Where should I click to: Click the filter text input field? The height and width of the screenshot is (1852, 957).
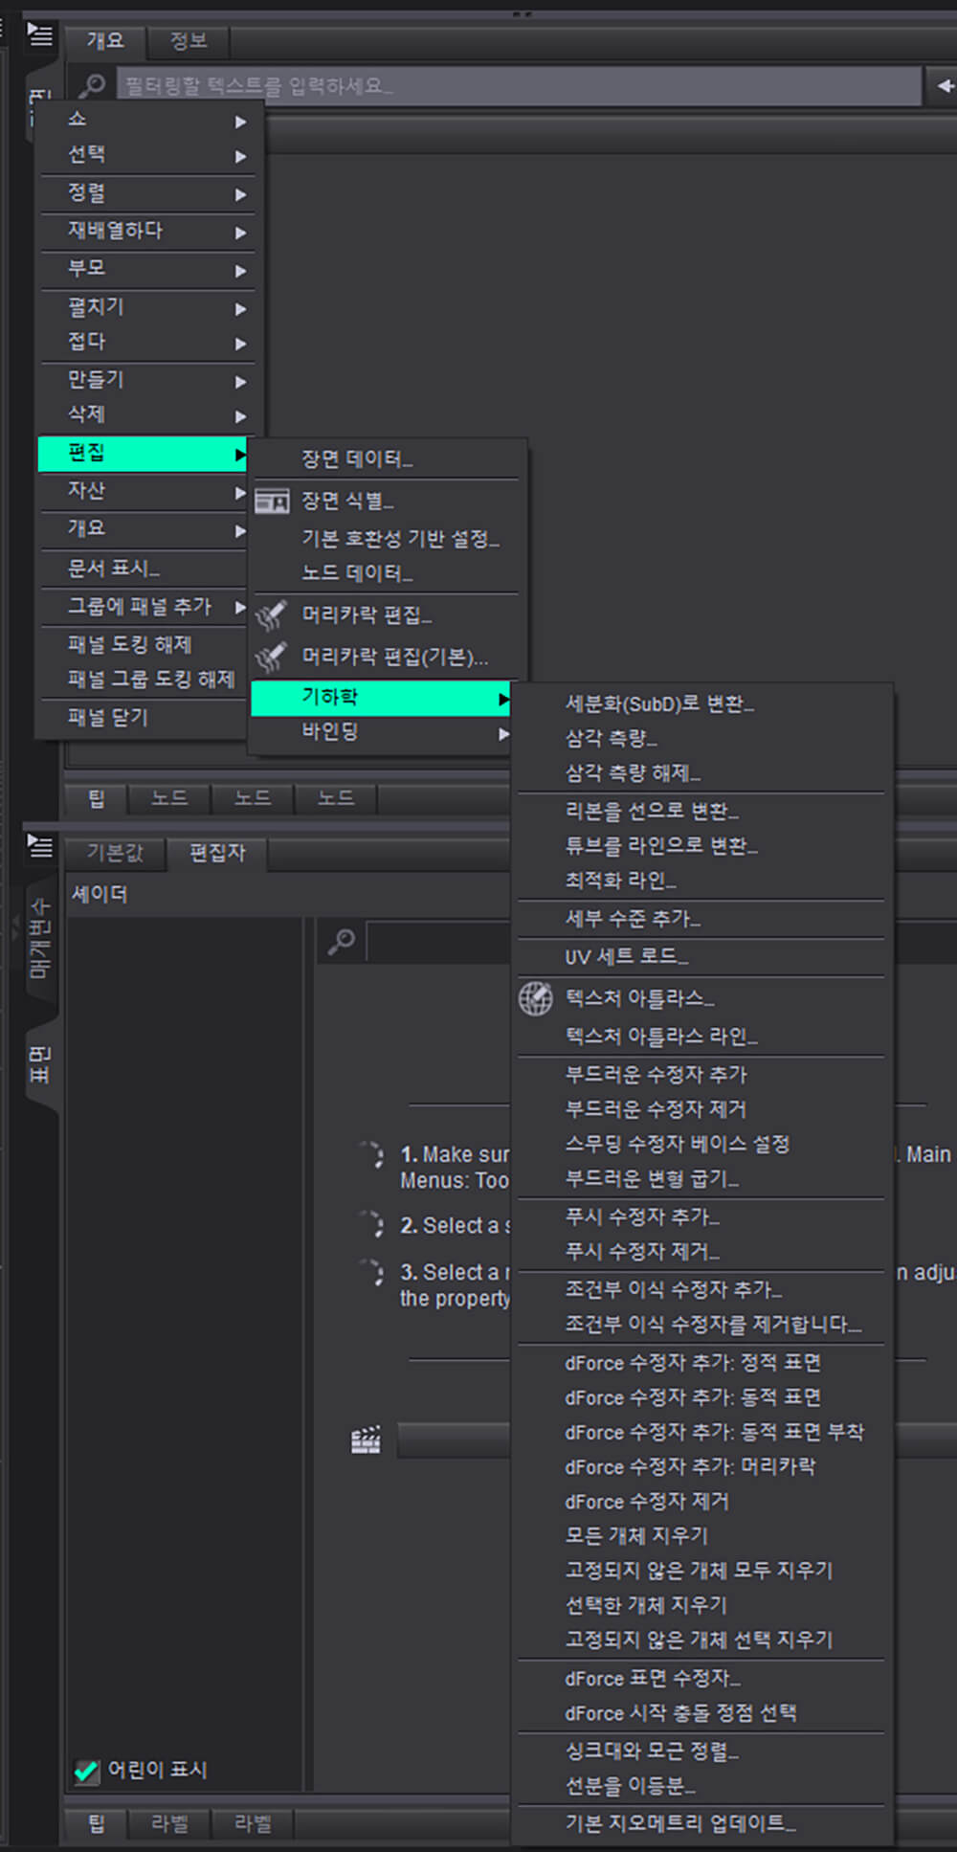point(519,86)
